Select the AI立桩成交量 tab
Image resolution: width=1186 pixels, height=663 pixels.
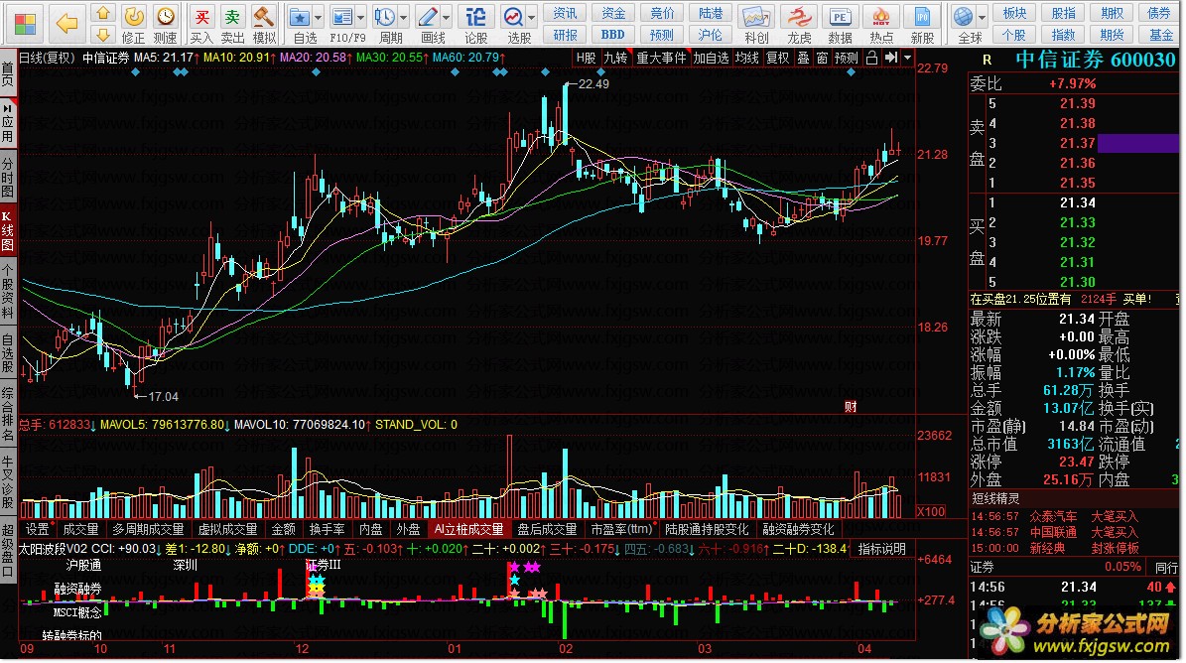(x=469, y=529)
